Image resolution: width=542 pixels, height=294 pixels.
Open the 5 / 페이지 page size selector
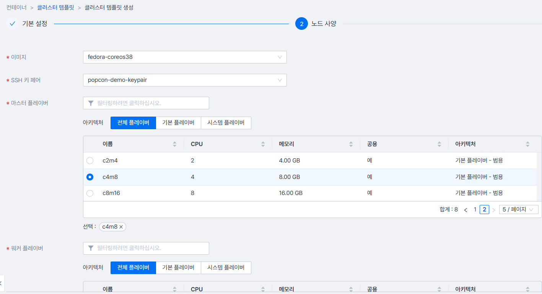coord(518,210)
